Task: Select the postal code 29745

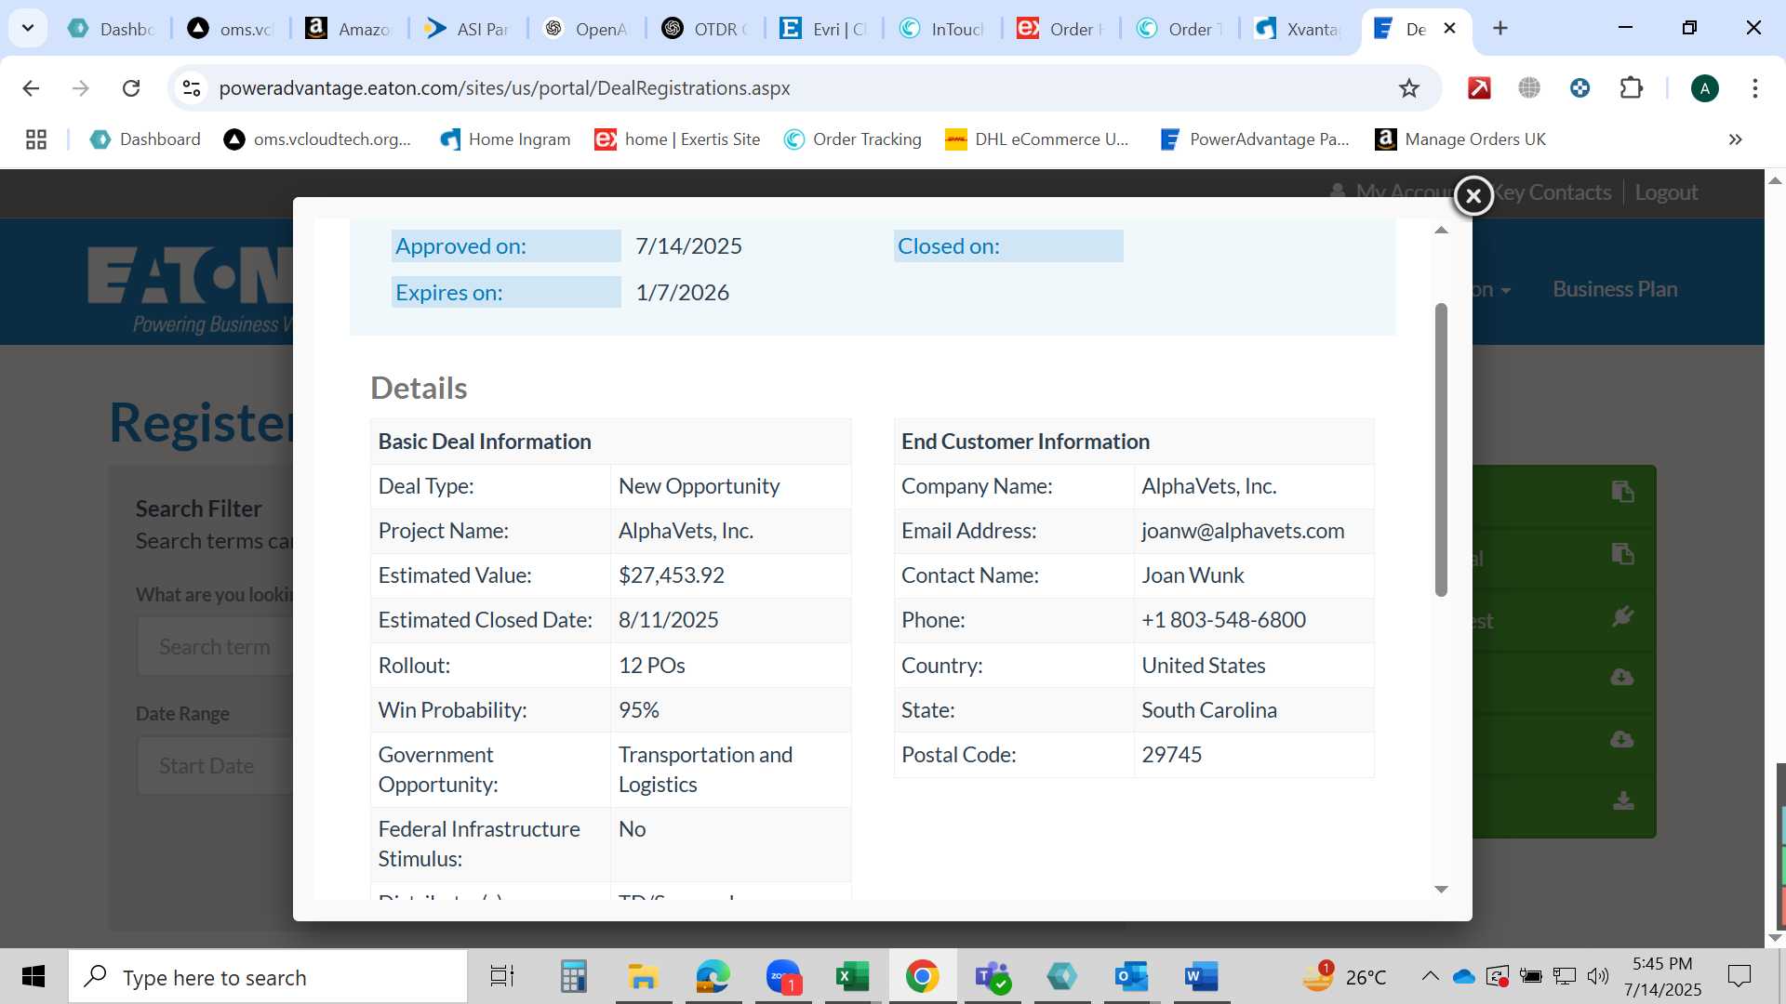Action: [x=1171, y=755]
